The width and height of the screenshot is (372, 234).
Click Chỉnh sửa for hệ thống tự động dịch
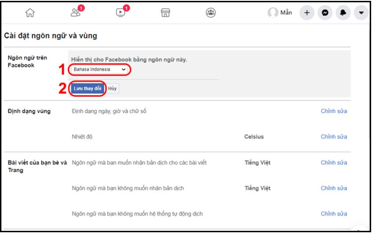tap(334, 214)
